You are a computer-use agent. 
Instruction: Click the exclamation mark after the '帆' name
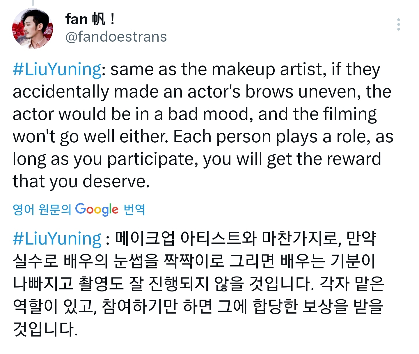pyautogui.click(x=112, y=19)
